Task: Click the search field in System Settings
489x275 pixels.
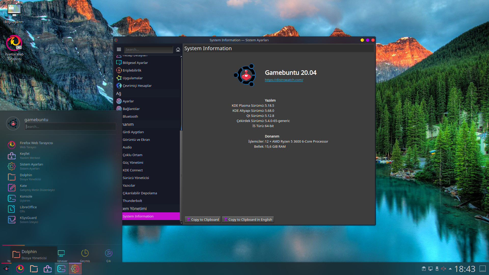Action: click(x=148, y=49)
